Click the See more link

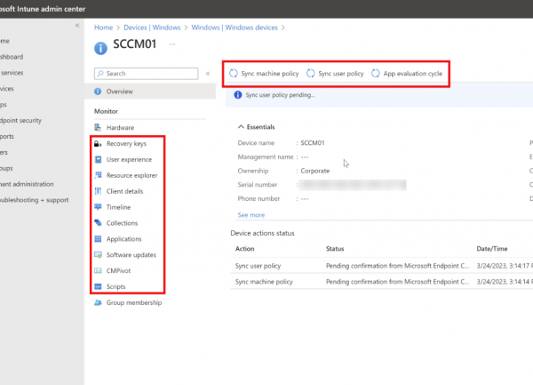(251, 215)
